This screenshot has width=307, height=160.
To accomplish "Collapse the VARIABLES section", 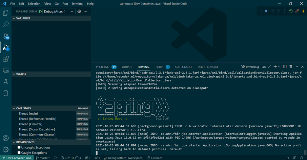I will [51, 18].
